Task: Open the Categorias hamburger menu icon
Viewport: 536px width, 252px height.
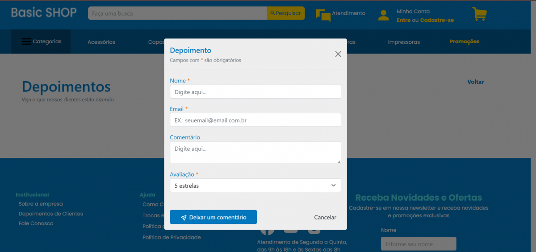Action: pyautogui.click(x=27, y=41)
